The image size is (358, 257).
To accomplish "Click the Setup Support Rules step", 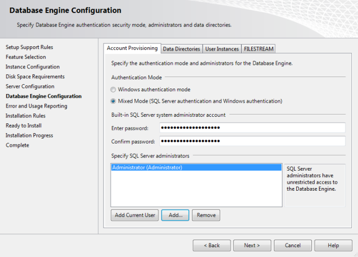I will 29,47.
